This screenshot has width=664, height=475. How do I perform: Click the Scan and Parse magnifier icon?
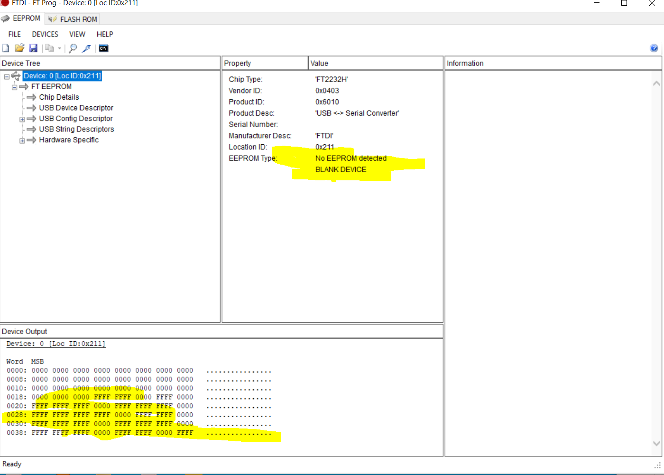coord(73,48)
